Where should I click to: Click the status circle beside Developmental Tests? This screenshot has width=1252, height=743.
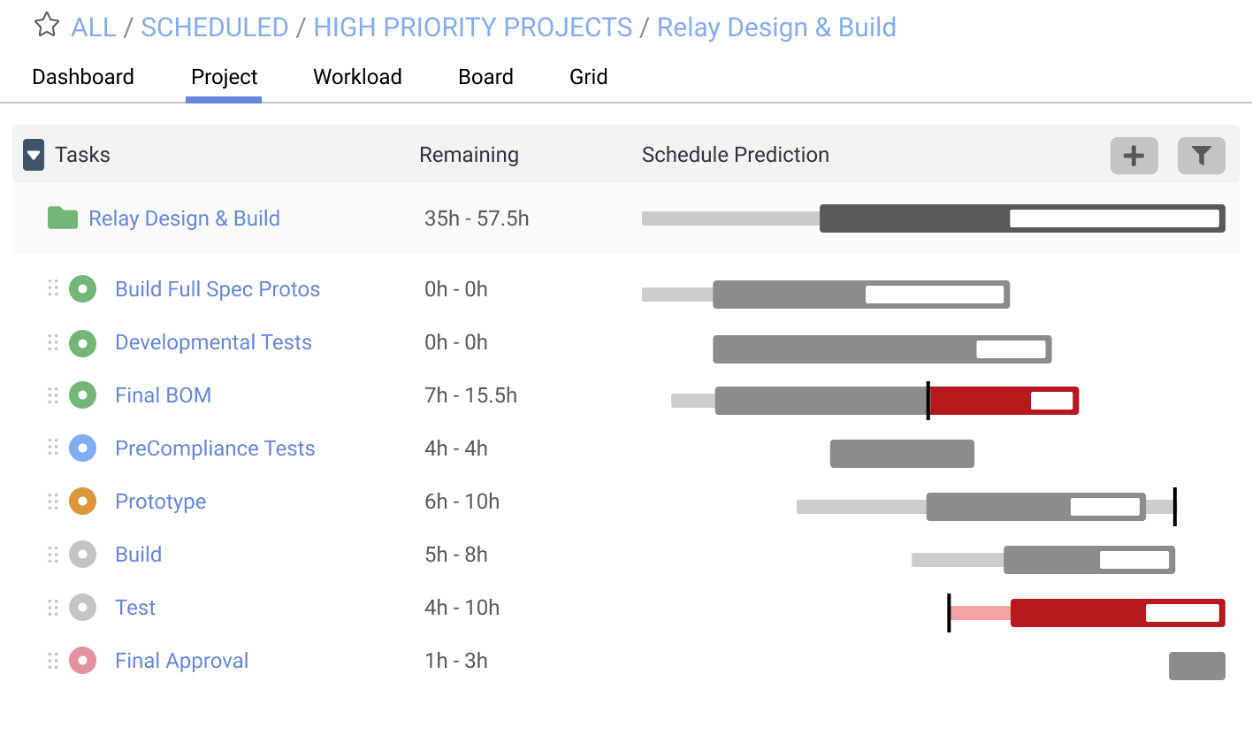click(82, 341)
